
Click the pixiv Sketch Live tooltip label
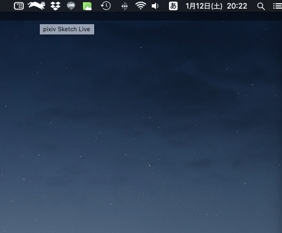pyautogui.click(x=67, y=29)
